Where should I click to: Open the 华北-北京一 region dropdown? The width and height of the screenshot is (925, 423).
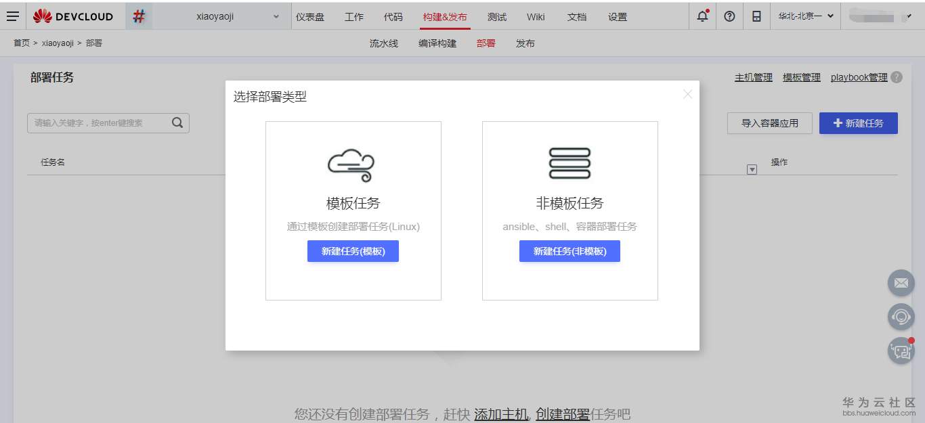tap(804, 16)
